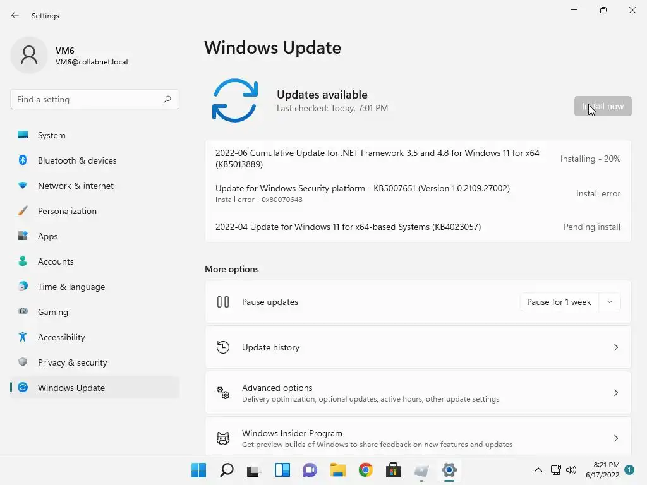647x485 pixels.
Task: Click the VM6 user avatar icon
Action: tap(29, 55)
